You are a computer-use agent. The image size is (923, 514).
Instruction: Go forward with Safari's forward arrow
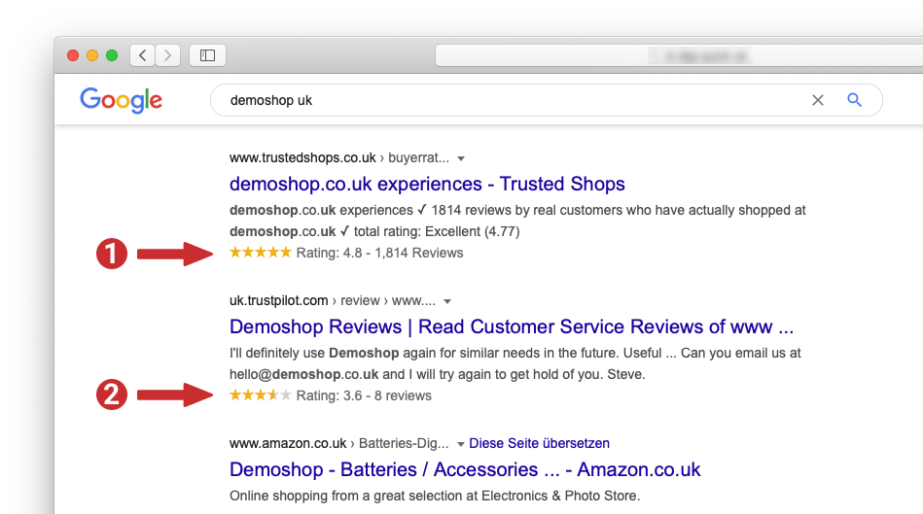(x=167, y=55)
